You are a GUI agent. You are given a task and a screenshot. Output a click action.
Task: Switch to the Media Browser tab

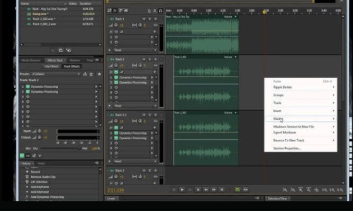coord(31,60)
